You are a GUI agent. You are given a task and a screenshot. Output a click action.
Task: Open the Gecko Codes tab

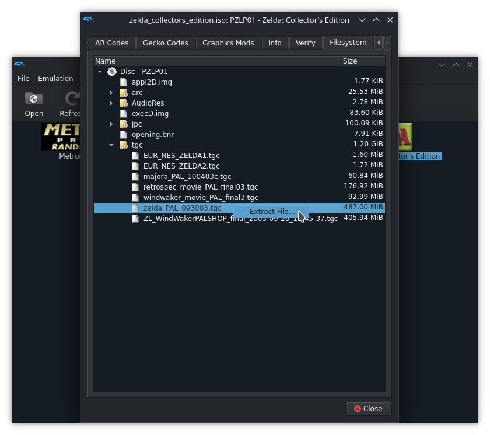click(165, 43)
